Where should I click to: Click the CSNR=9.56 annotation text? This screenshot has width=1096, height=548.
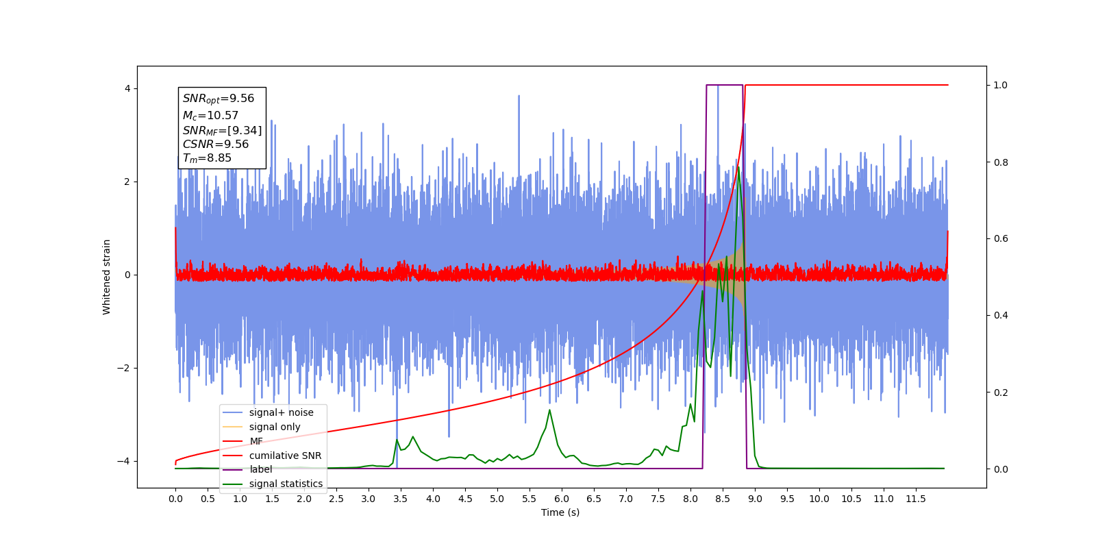pos(215,144)
